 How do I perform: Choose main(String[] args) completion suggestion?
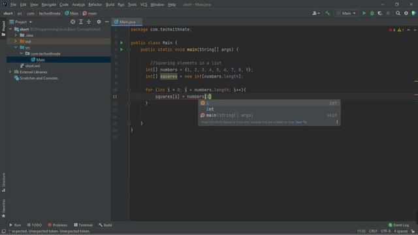point(269,115)
